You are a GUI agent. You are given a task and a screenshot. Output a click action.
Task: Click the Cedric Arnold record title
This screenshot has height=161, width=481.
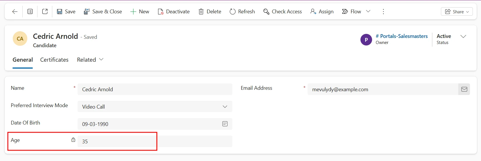coord(55,36)
